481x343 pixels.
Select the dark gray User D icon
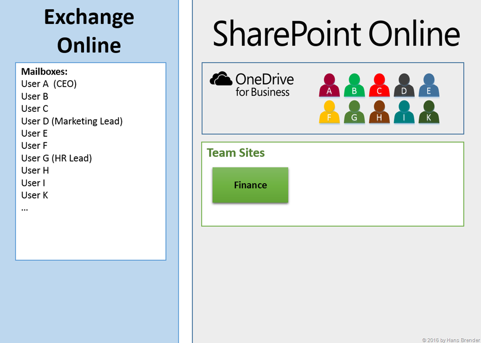[404, 86]
